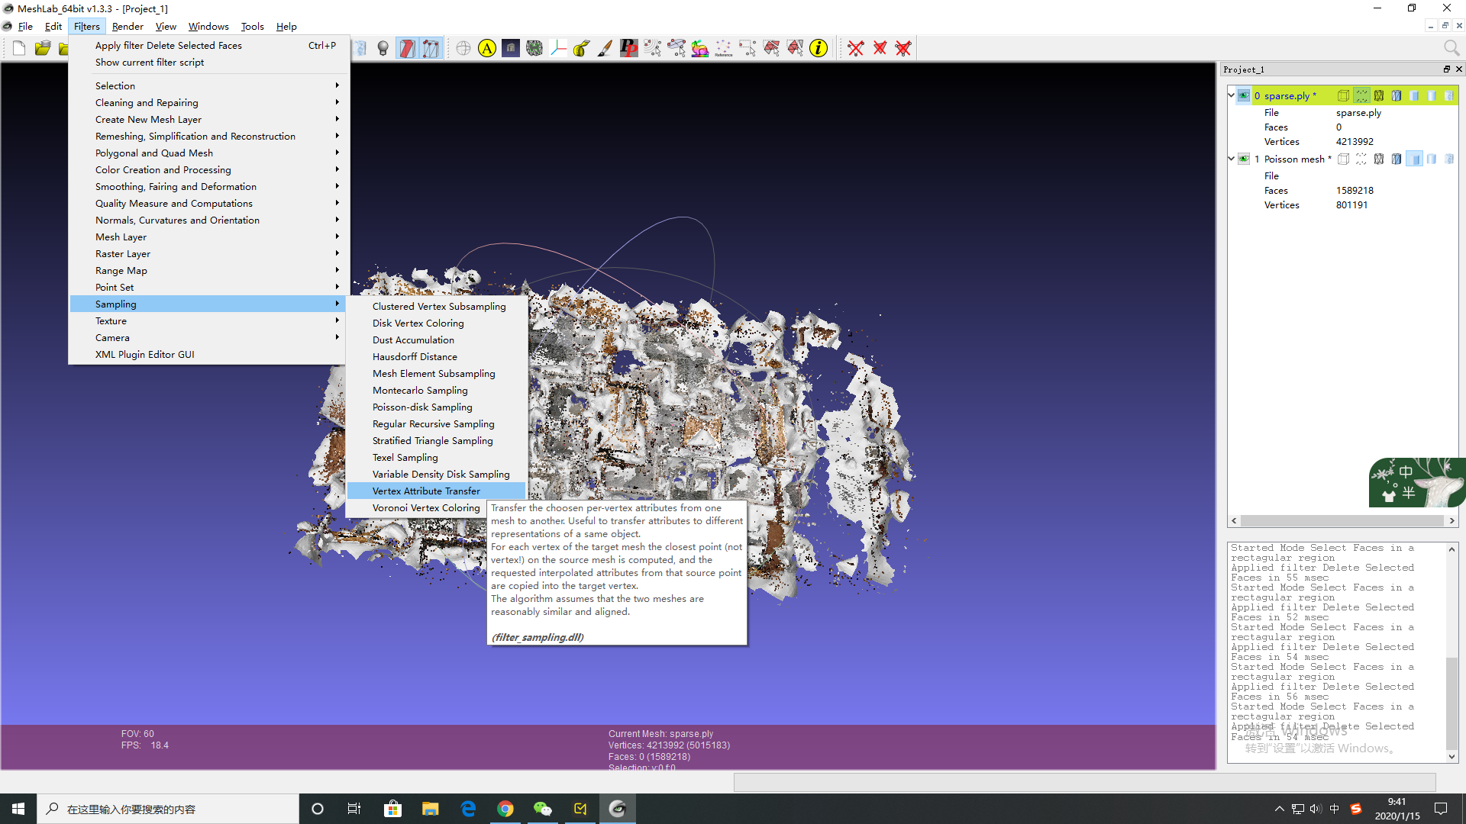The image size is (1466, 824).
Task: Collapse the sparse.ply layer details
Action: (1231, 95)
